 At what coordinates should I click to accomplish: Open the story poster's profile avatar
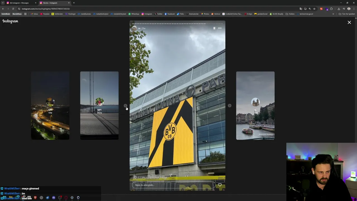(135, 28)
